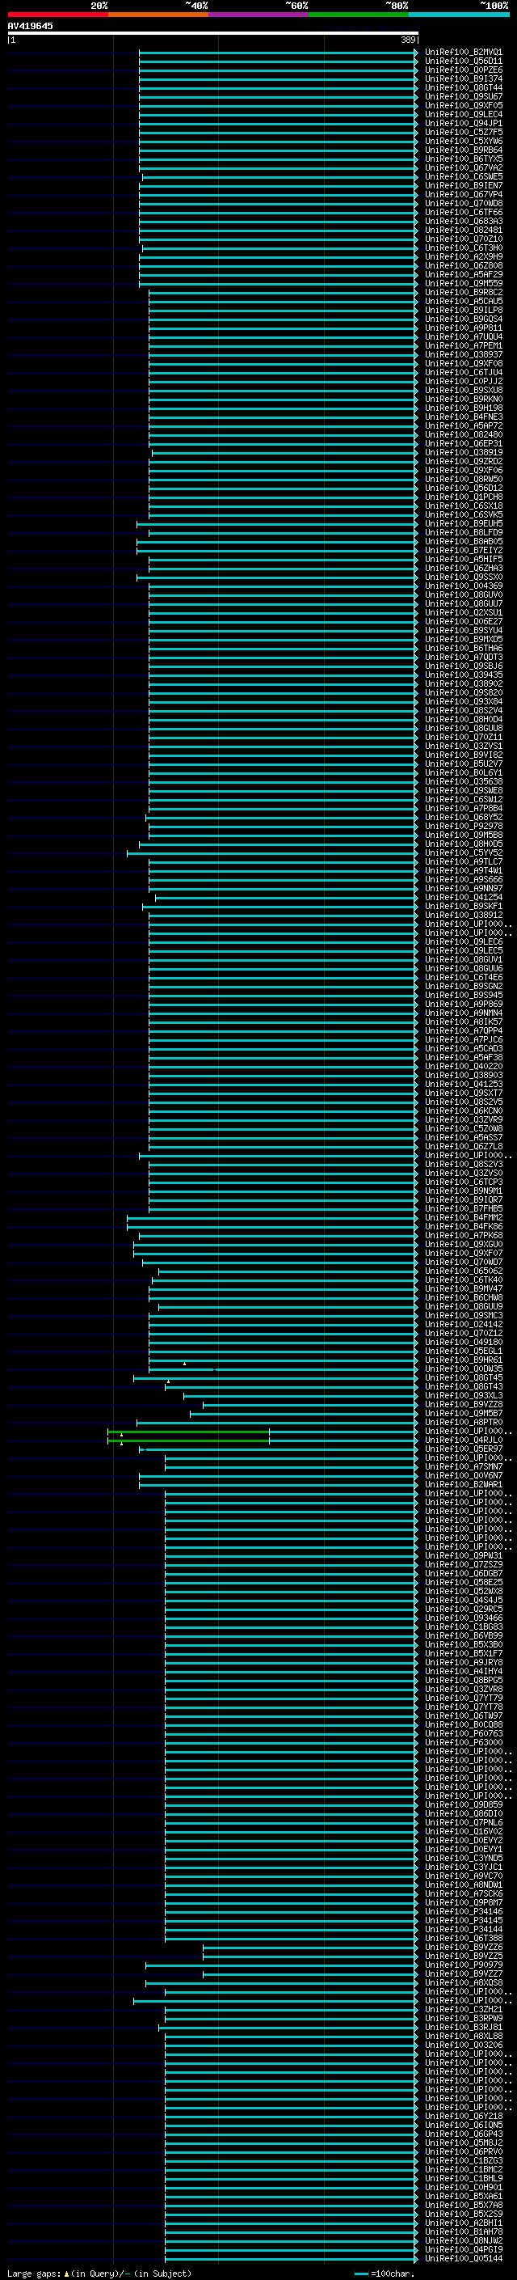Select label UniRef100_Q58E25
This screenshot has width=517, height=2280.
[x=464, y=1583]
